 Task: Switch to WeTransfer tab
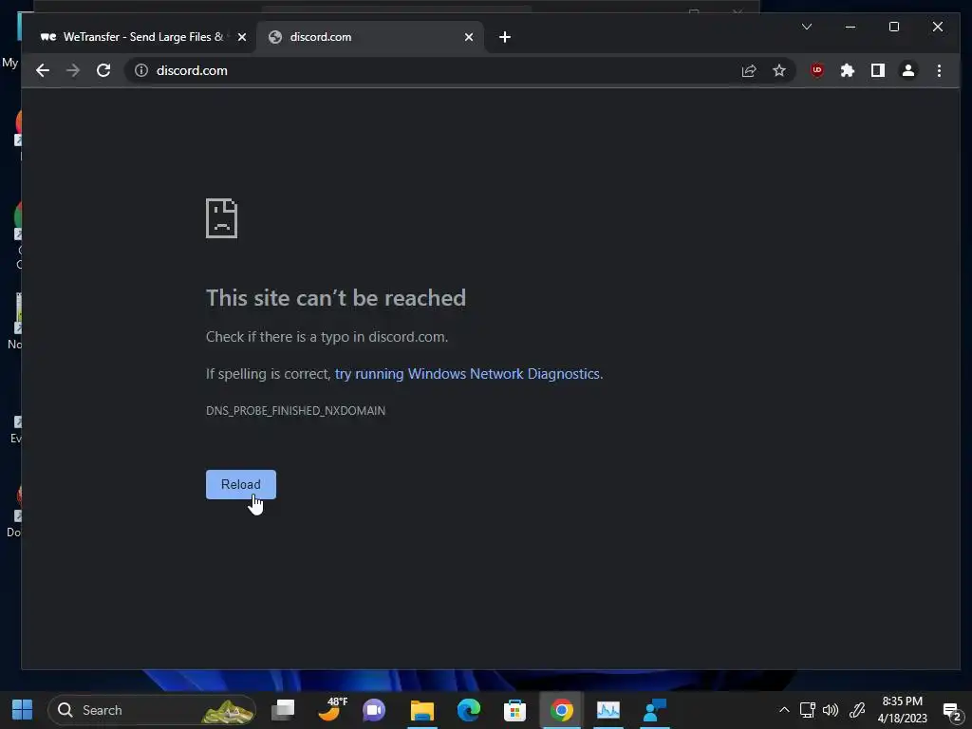(144, 37)
